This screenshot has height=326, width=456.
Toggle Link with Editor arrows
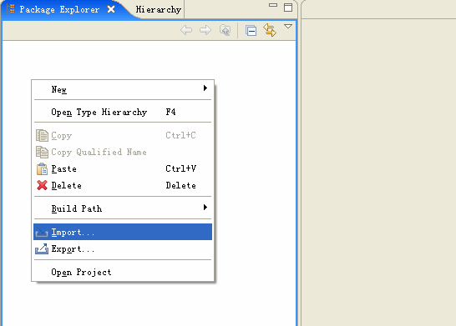270,30
